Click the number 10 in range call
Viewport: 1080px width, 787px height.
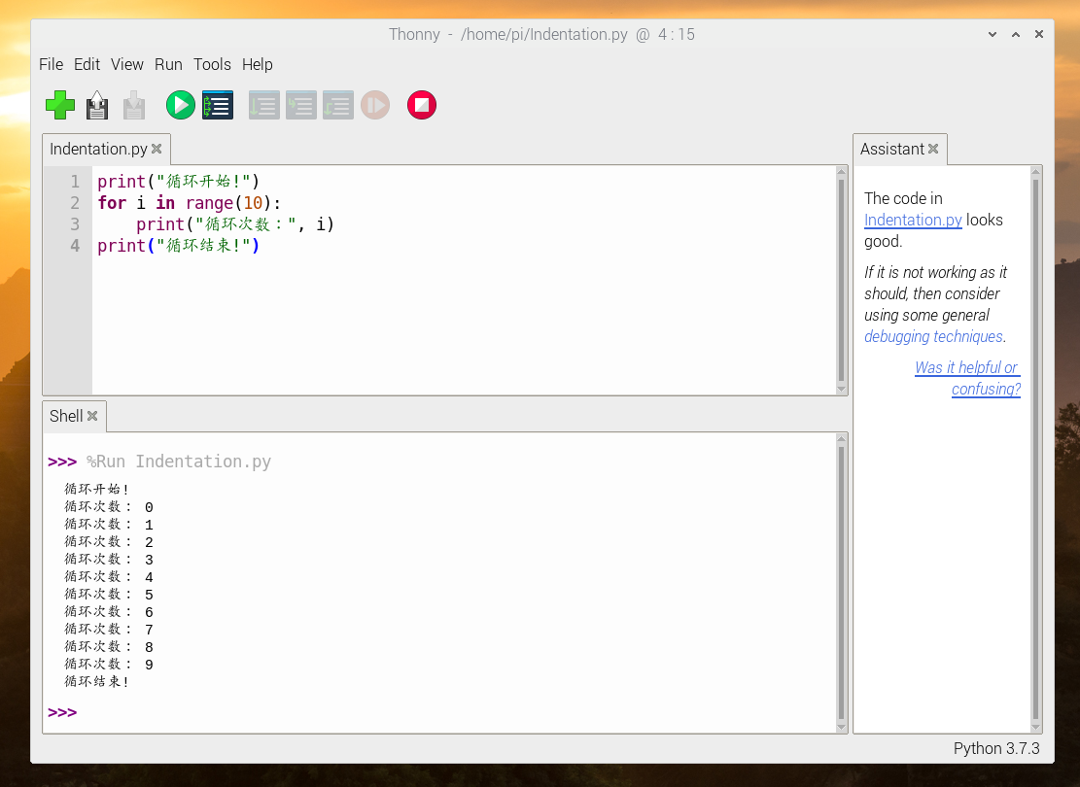(x=253, y=203)
